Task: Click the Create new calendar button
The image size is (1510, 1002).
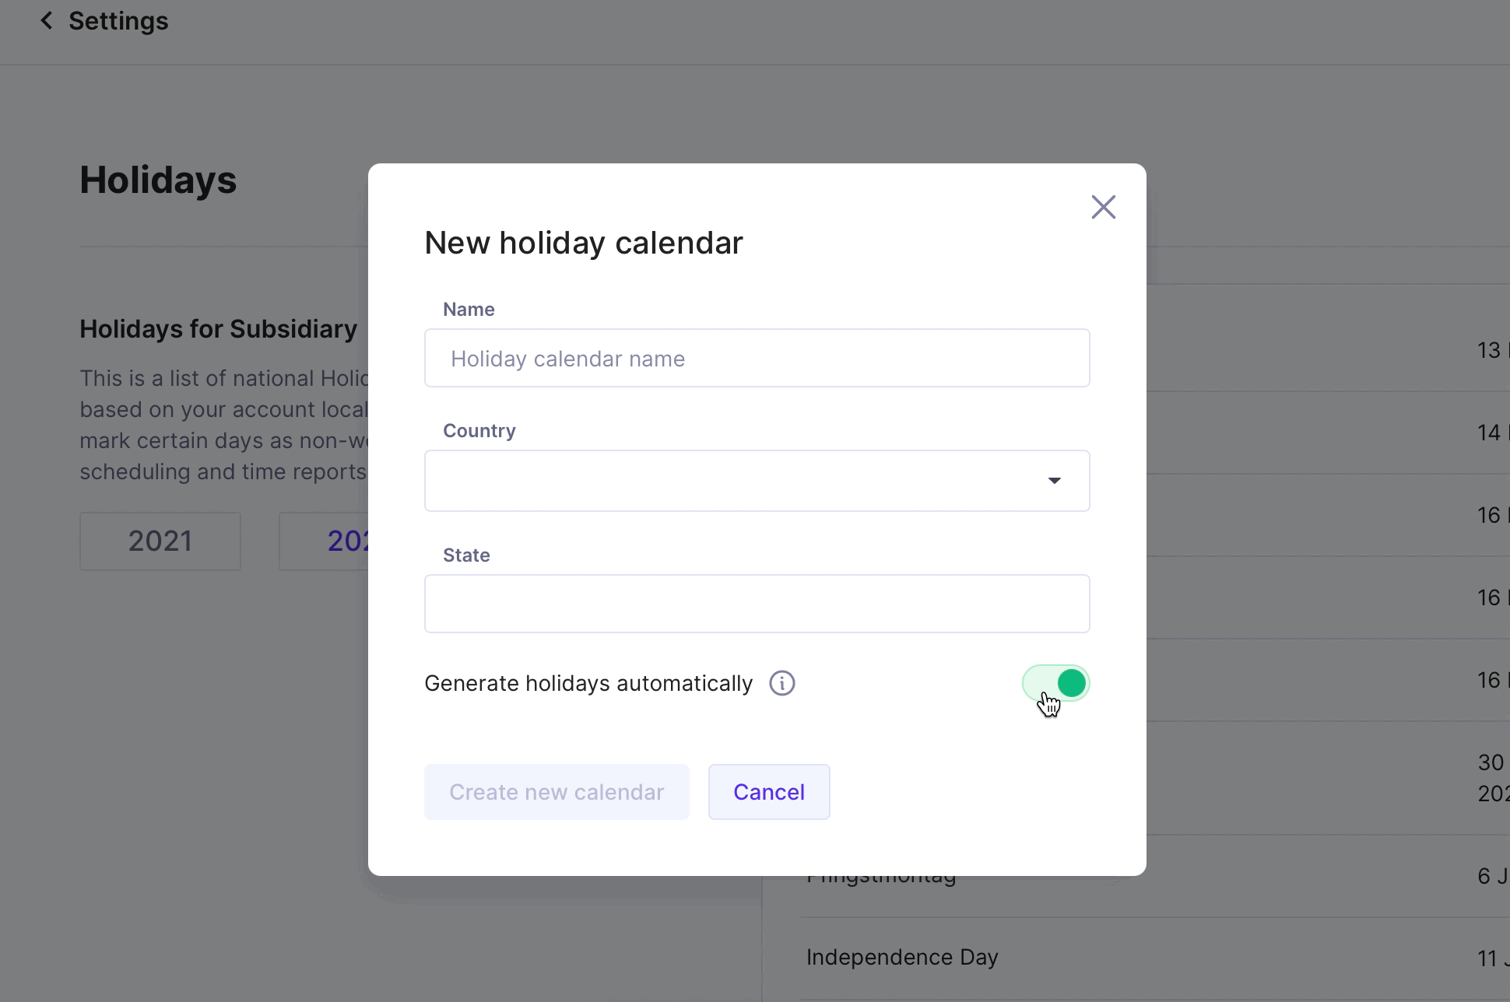Action: (x=557, y=792)
